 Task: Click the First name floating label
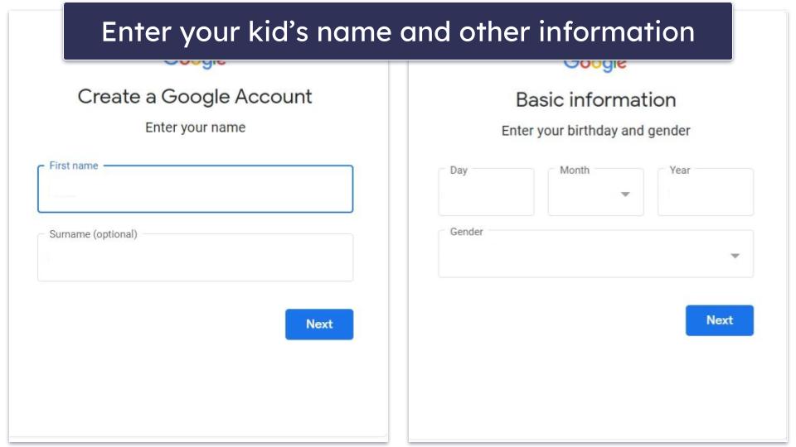coord(74,166)
